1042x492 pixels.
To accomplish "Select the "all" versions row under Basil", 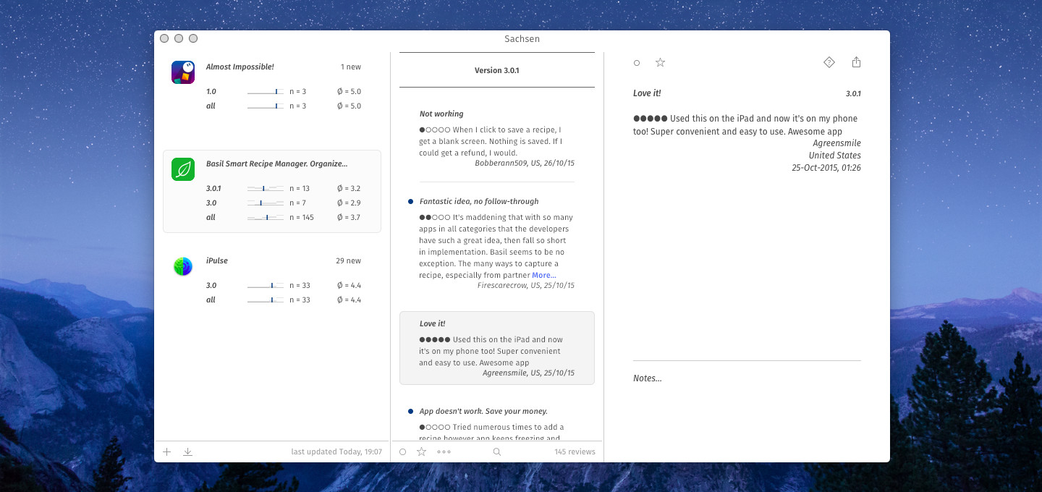I will [x=284, y=217].
